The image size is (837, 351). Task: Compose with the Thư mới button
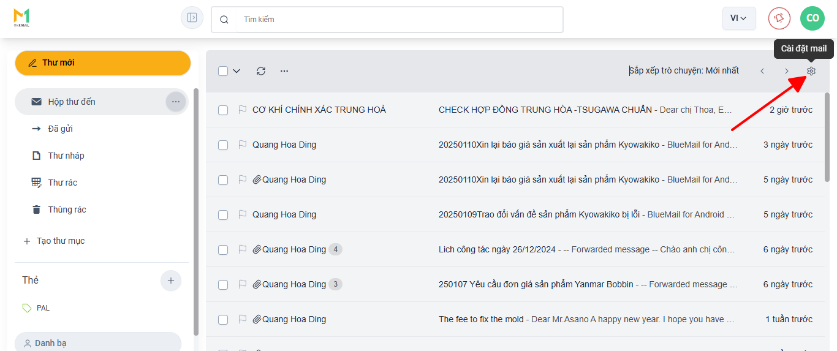pos(103,63)
